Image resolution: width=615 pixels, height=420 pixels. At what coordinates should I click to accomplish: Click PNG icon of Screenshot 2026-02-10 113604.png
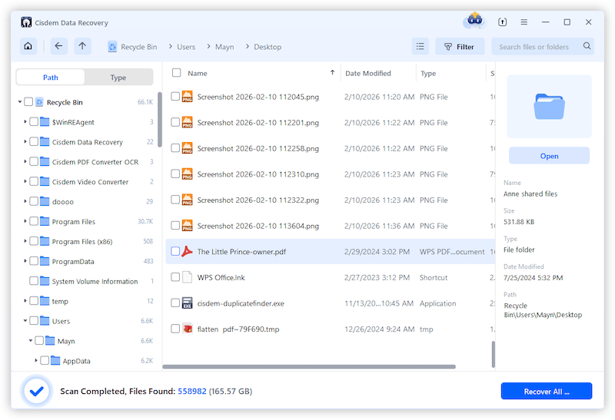188,225
